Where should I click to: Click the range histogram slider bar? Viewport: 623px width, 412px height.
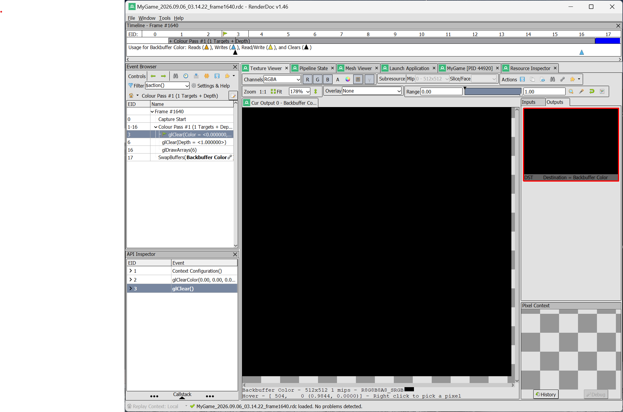click(x=493, y=91)
